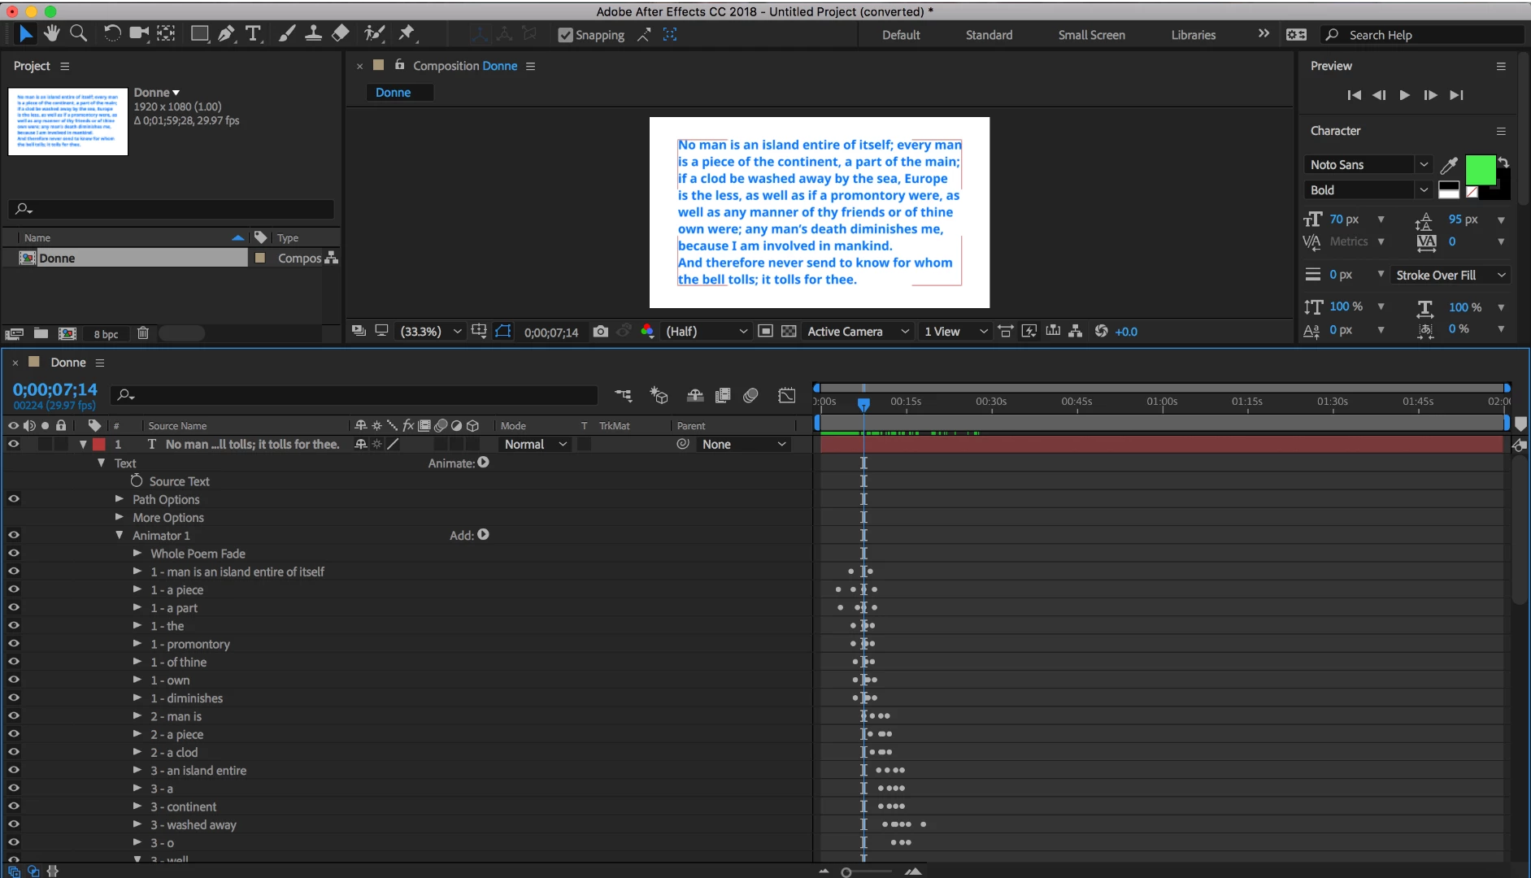This screenshot has width=1531, height=878.
Task: Toggle visibility of Animator 1
Action: pyautogui.click(x=13, y=535)
